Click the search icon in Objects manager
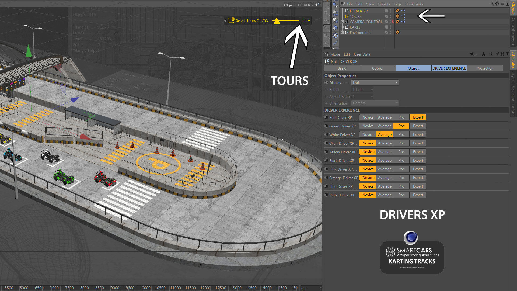 pyautogui.click(x=492, y=4)
